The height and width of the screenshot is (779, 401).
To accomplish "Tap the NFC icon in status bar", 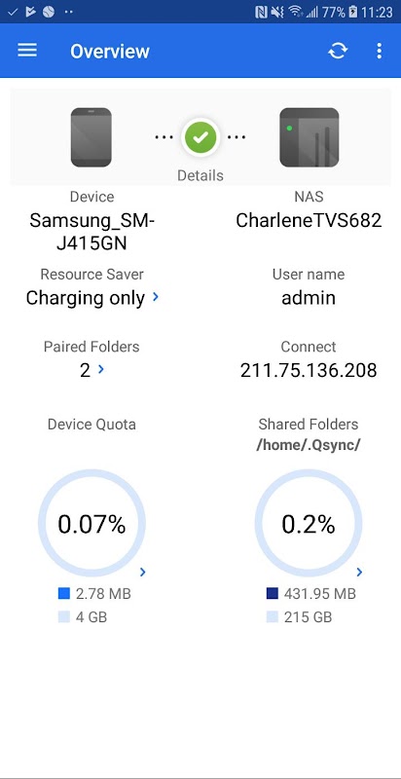I will (x=261, y=12).
